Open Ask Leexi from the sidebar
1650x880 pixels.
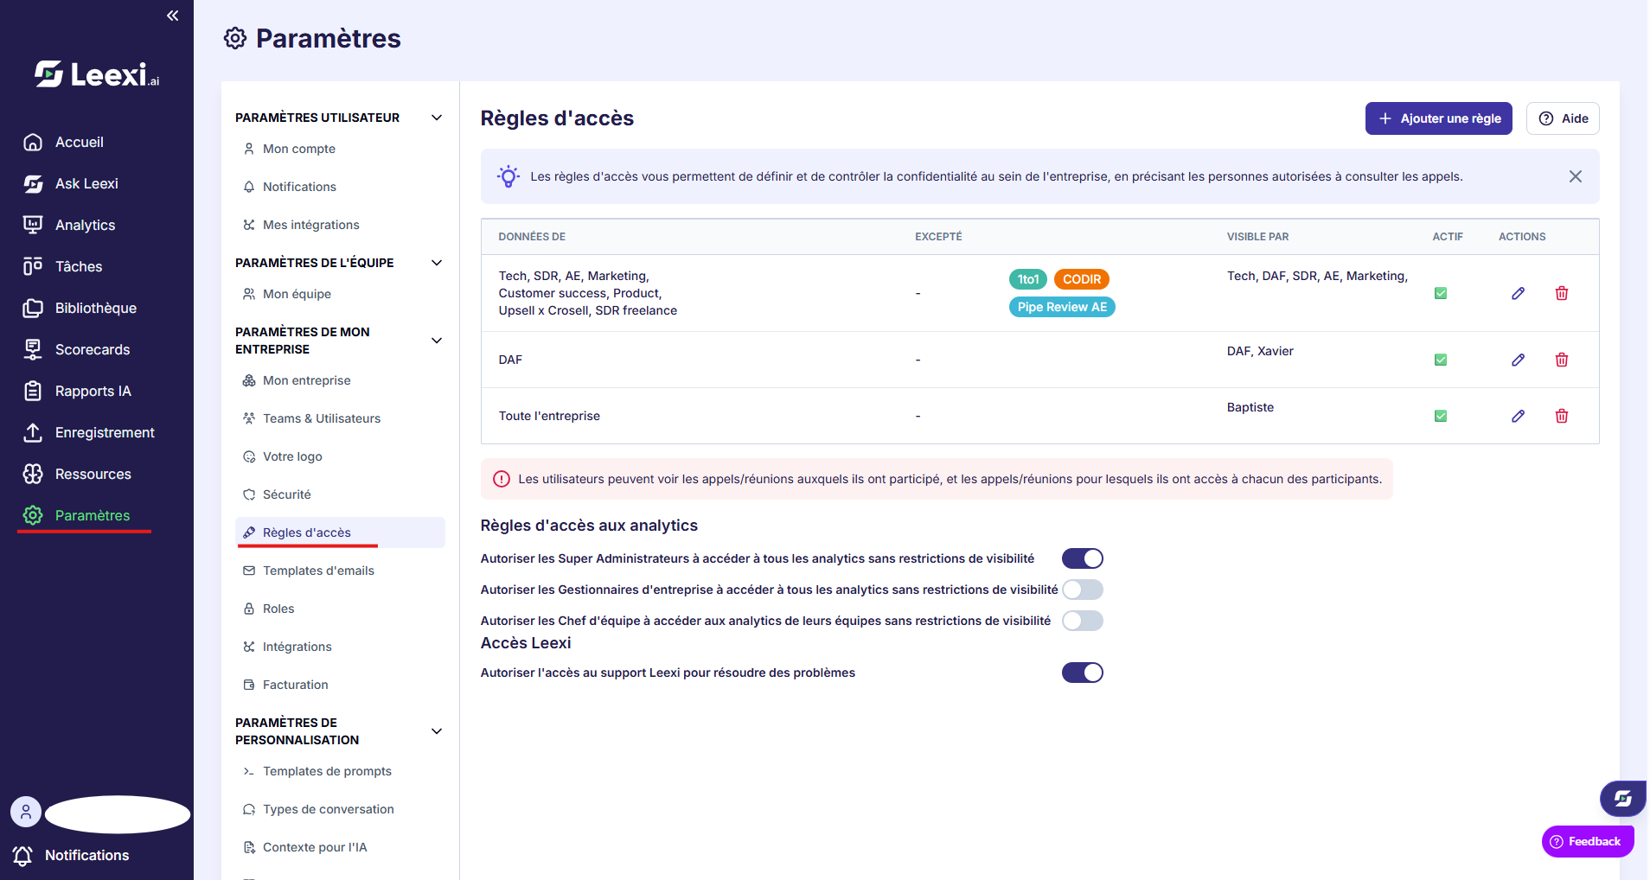(71, 183)
